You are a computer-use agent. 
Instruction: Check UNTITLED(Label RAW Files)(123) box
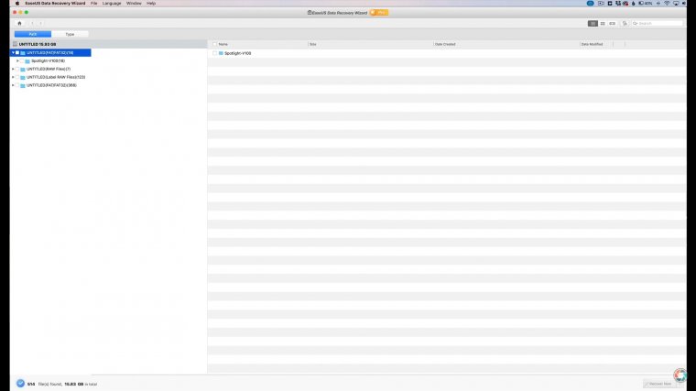click(17, 77)
